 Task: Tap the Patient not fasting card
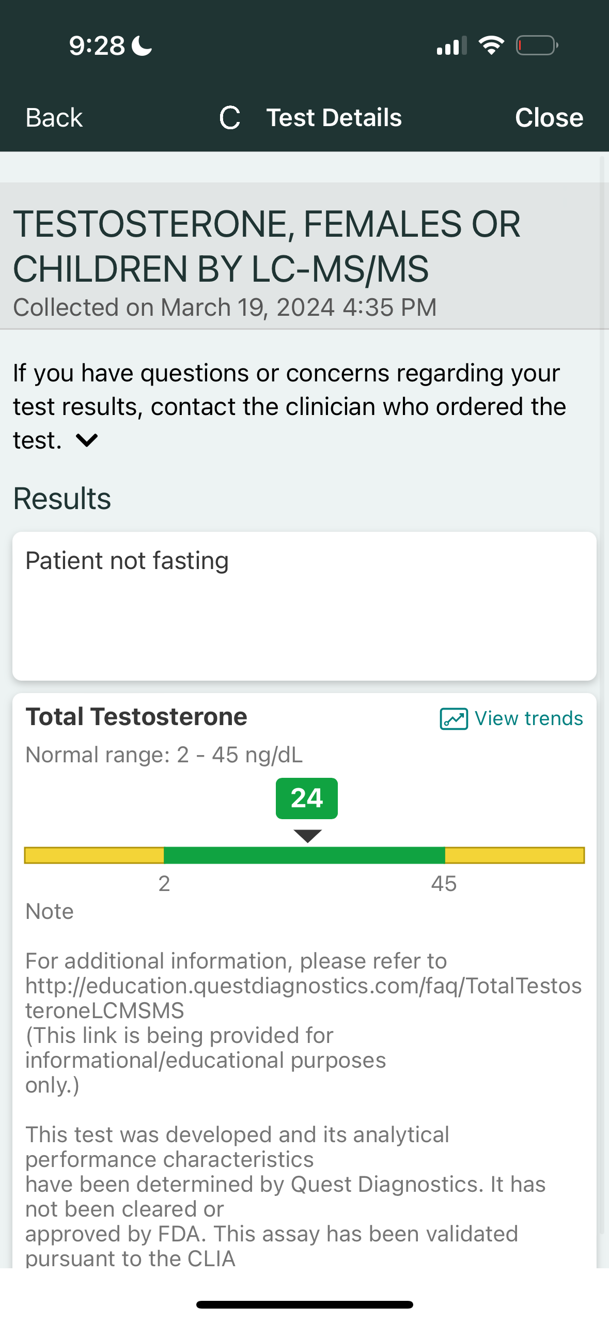point(304,606)
